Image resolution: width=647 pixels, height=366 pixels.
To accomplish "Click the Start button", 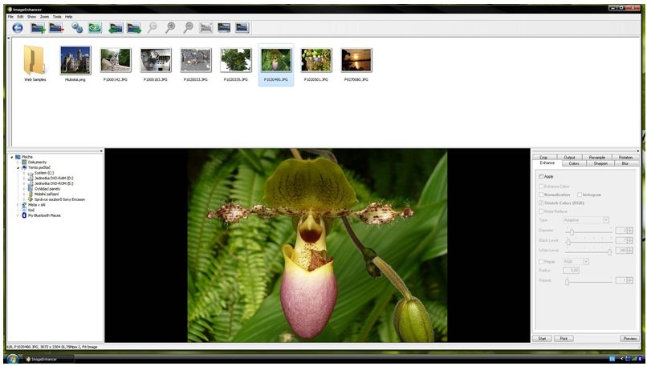I will click(x=542, y=339).
